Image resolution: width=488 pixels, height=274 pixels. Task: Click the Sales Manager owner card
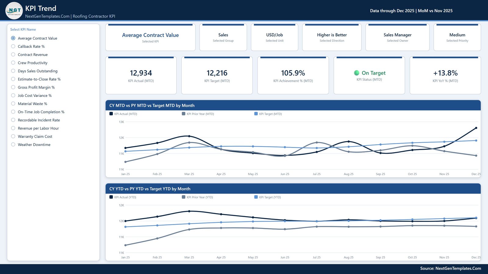pos(397,37)
